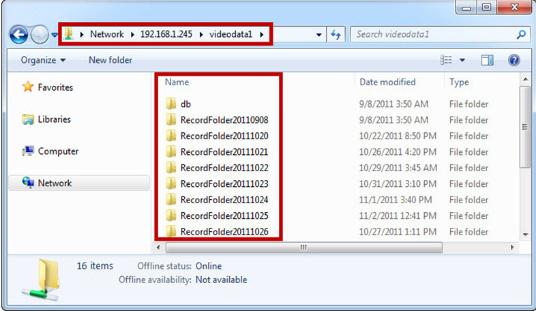Maximize the Explorer window
Image resolution: width=536 pixels, height=311 pixels.
click(x=487, y=8)
